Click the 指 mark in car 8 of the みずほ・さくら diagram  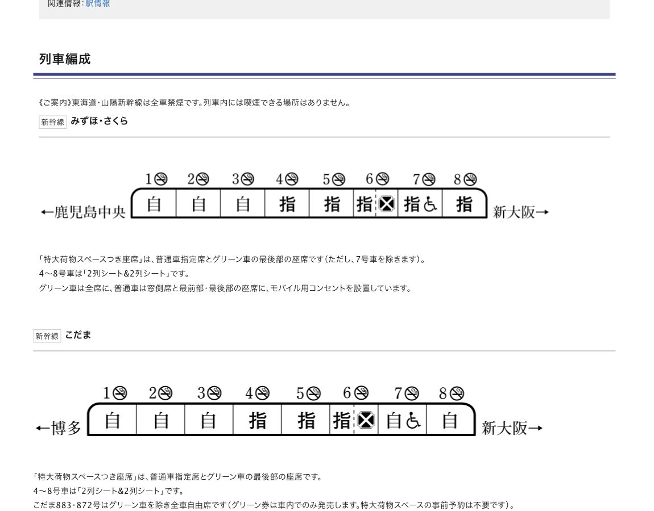[x=464, y=204]
